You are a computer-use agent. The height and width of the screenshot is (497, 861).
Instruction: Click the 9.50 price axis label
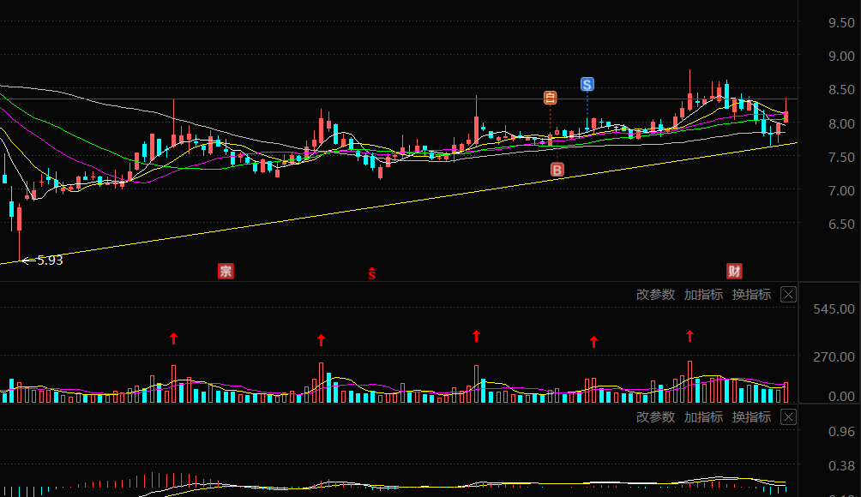point(841,23)
